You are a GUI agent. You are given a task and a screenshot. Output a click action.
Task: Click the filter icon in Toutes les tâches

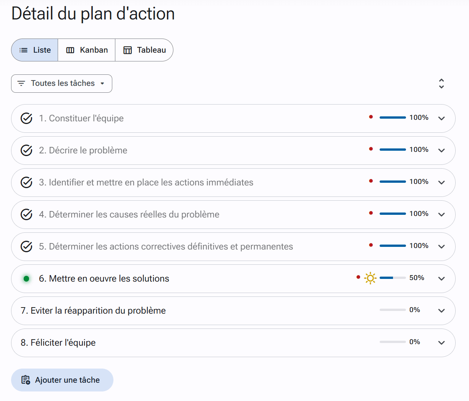(21, 84)
